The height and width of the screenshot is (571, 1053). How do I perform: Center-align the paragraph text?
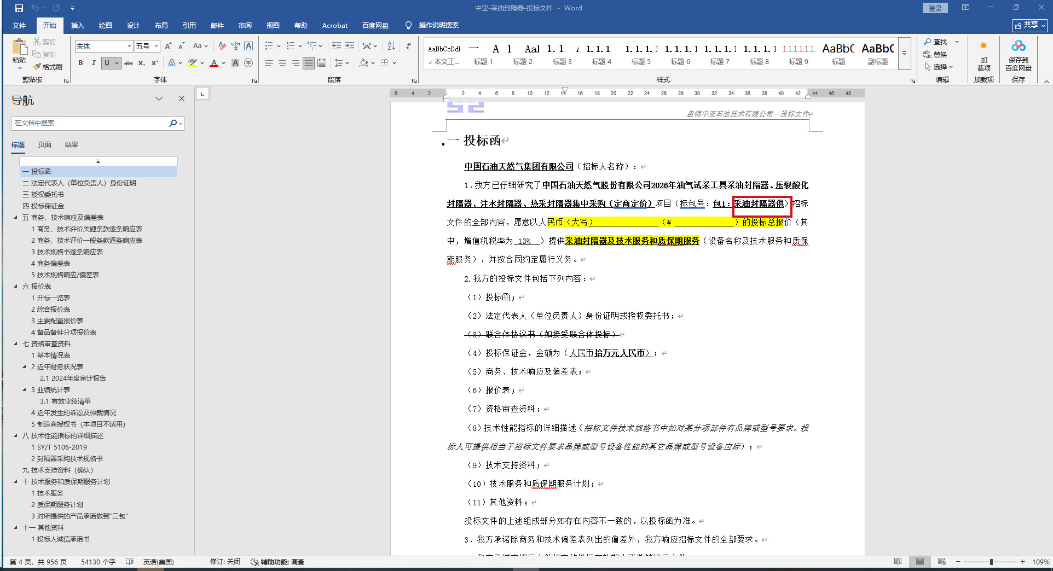tap(282, 63)
